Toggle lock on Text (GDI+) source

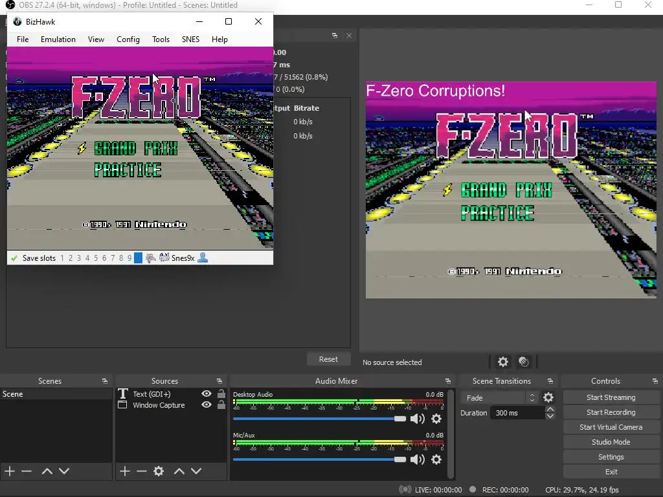pos(221,393)
